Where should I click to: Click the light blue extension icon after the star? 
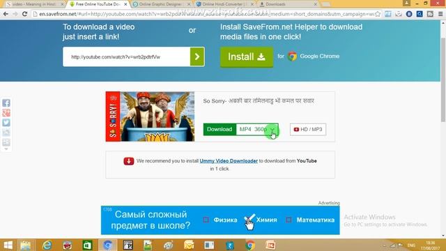point(388,14)
